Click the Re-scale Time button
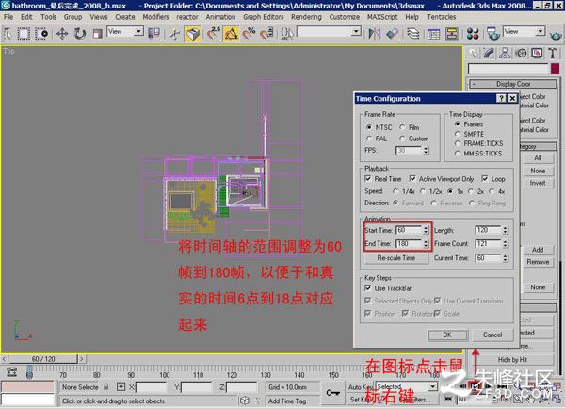The height and width of the screenshot is (409, 565). point(396,258)
